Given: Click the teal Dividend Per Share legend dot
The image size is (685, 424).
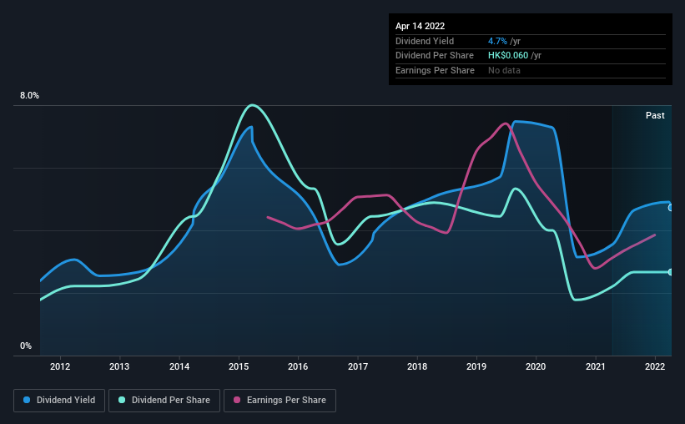Looking at the screenshot, I should click(x=122, y=400).
